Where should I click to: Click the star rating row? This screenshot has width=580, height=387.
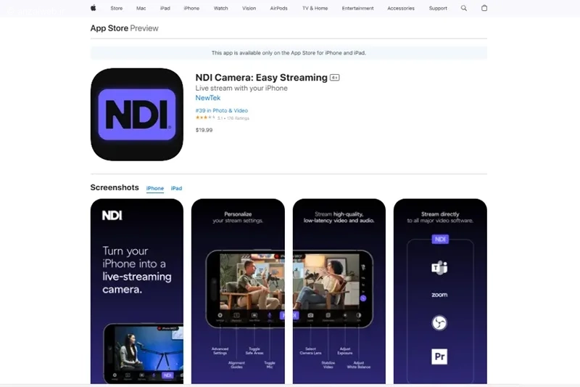[223, 118]
